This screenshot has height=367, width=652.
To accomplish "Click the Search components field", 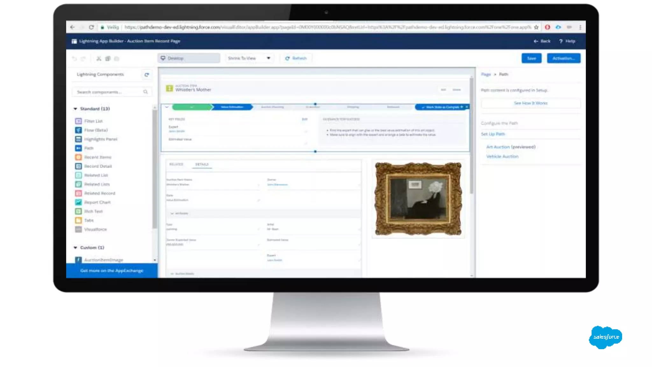I will tap(112, 92).
